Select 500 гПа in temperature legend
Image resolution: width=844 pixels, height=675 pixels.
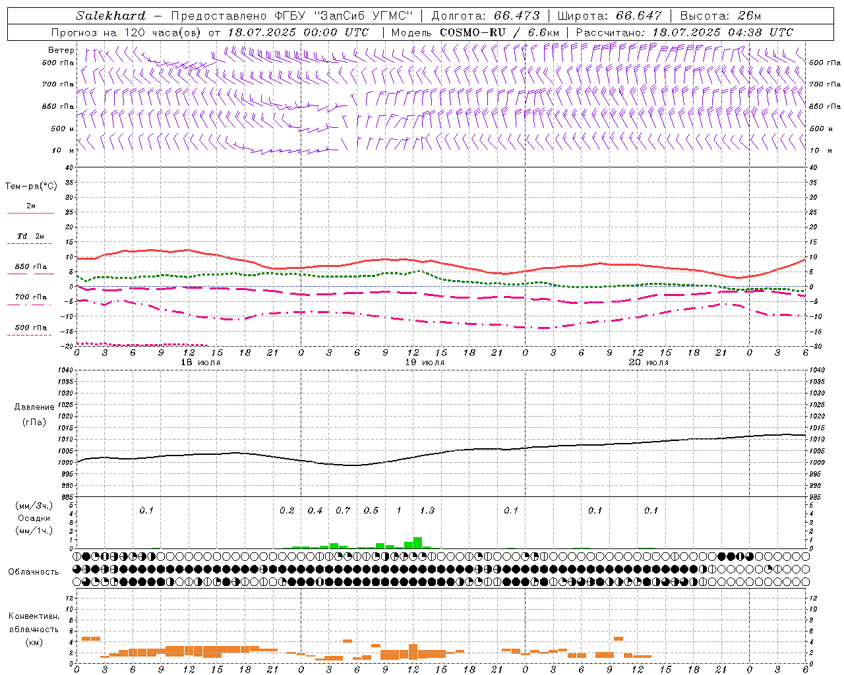coord(31,327)
